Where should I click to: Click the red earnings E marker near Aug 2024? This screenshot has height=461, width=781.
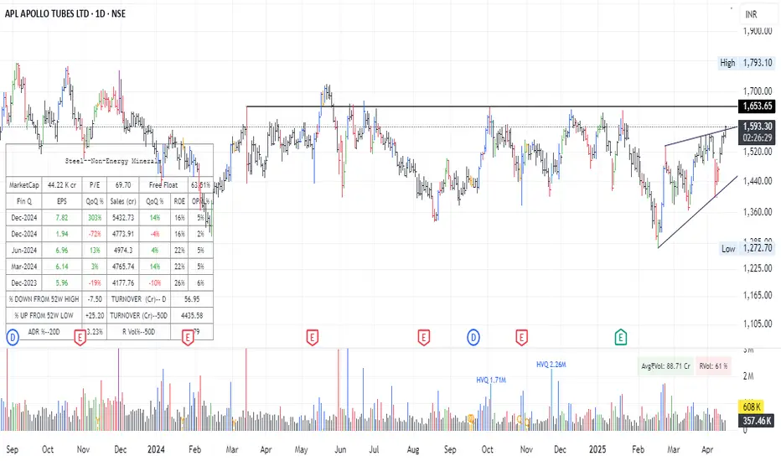coord(424,338)
